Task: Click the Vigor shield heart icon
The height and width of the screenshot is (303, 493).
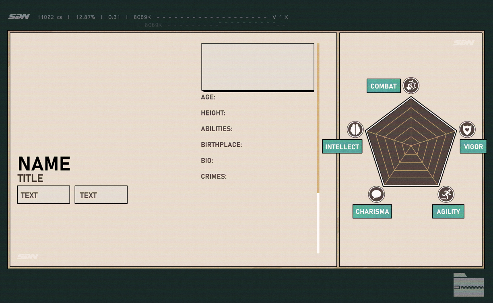Action: [467, 130]
